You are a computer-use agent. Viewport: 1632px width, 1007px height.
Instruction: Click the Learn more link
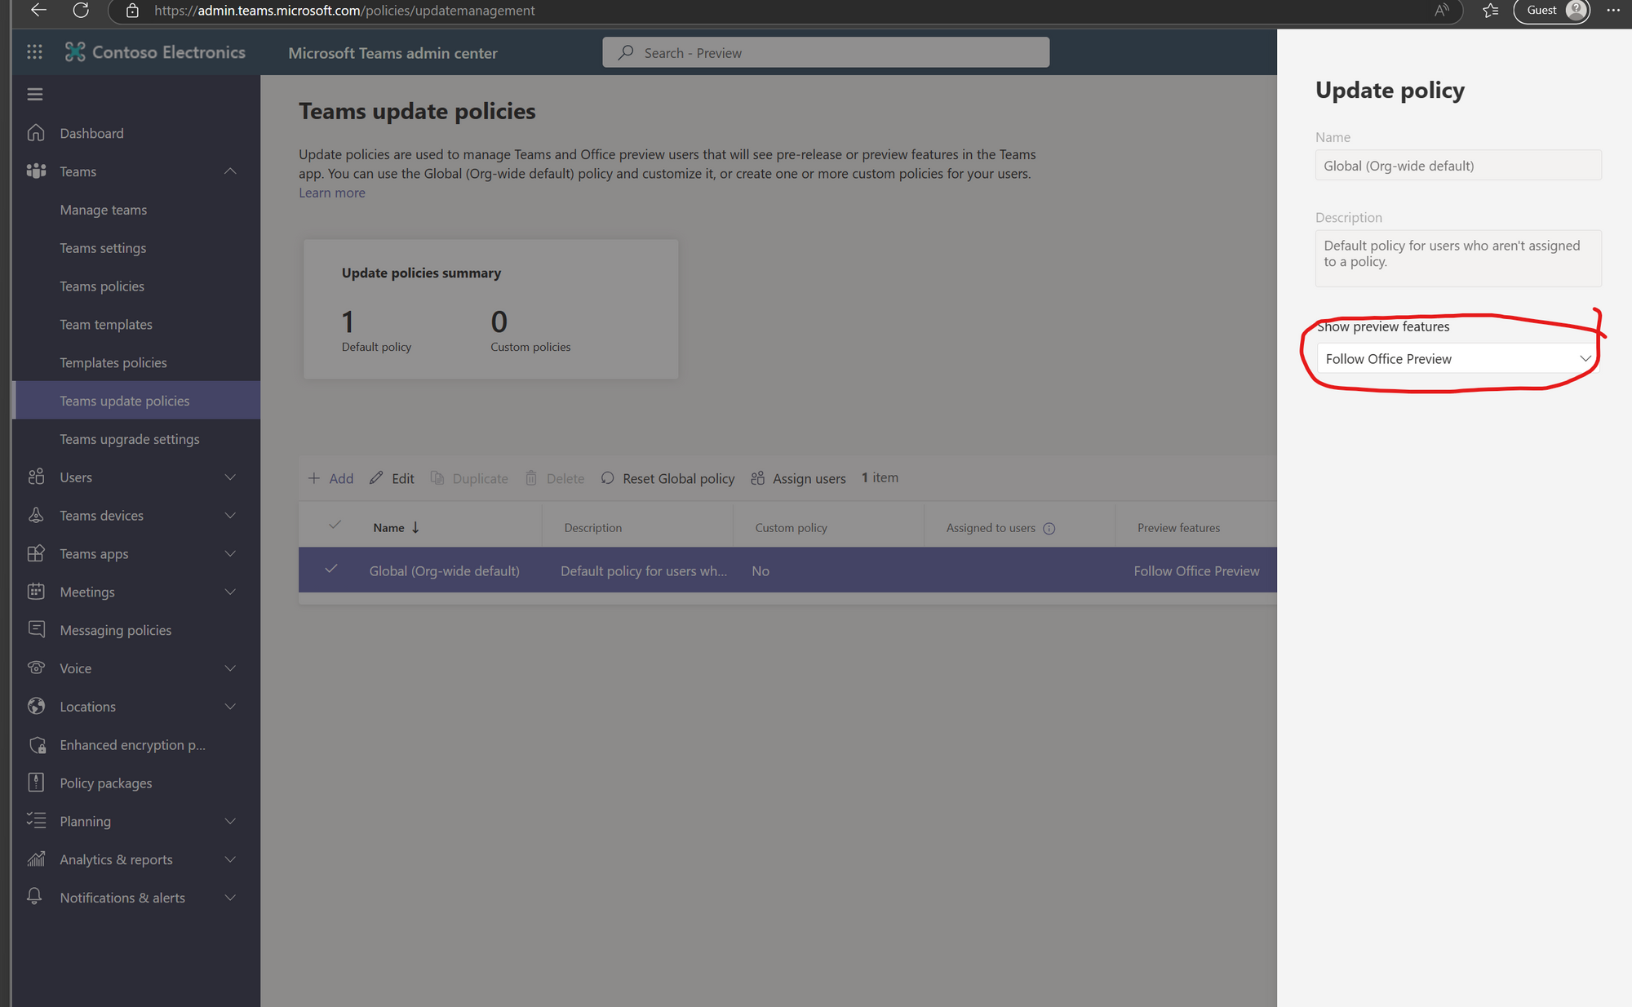[331, 193]
